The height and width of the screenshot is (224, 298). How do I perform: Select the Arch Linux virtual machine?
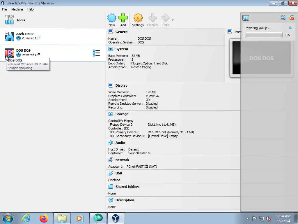(53, 36)
